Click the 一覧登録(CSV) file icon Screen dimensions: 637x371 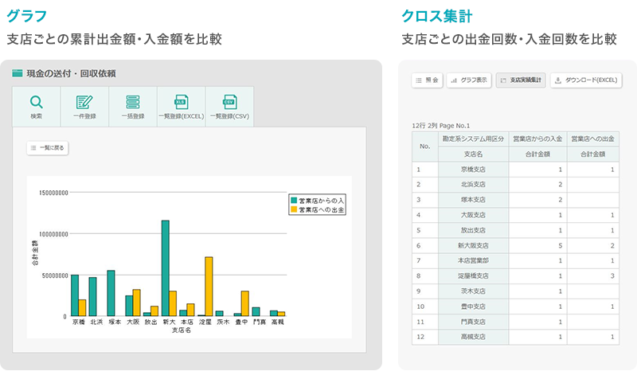pyautogui.click(x=229, y=102)
